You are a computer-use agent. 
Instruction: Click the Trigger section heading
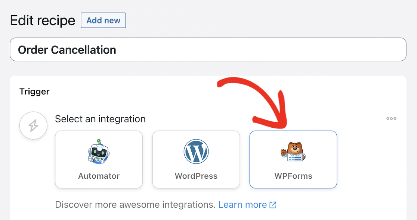[34, 91]
